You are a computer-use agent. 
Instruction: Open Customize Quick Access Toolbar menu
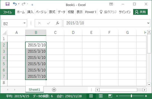click(x=32, y=5)
